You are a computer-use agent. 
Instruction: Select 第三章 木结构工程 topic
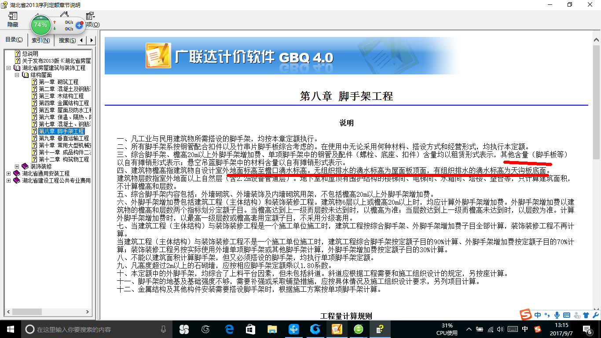tap(61, 96)
